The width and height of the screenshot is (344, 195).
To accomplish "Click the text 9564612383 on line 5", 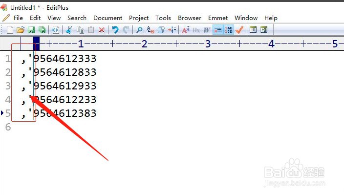I will 64,113.
